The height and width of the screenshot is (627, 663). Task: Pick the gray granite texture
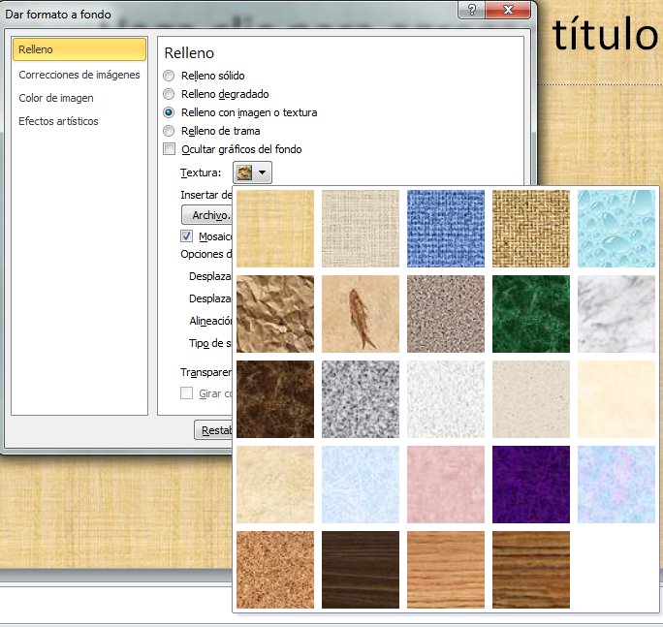(361, 399)
